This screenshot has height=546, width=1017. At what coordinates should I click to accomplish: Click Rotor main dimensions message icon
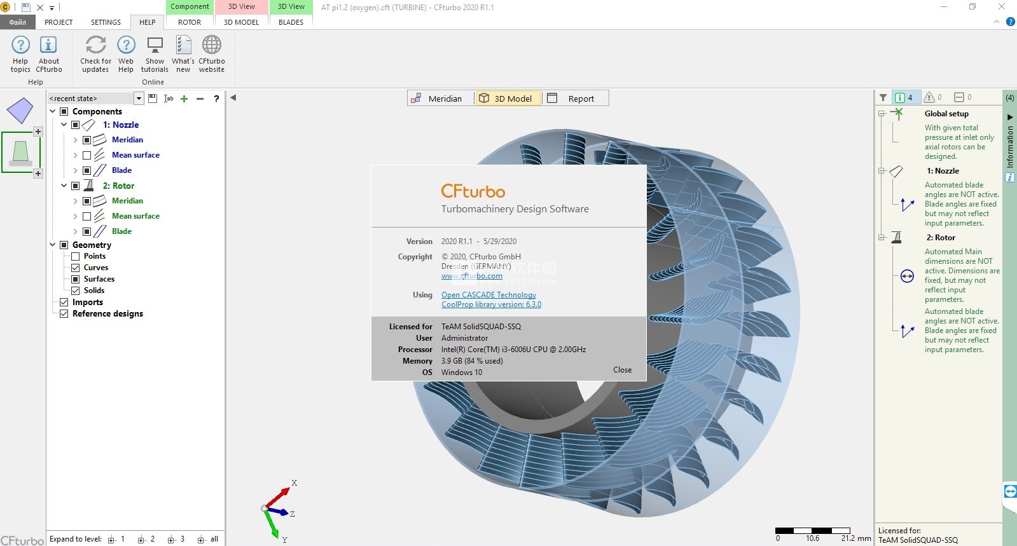908,276
